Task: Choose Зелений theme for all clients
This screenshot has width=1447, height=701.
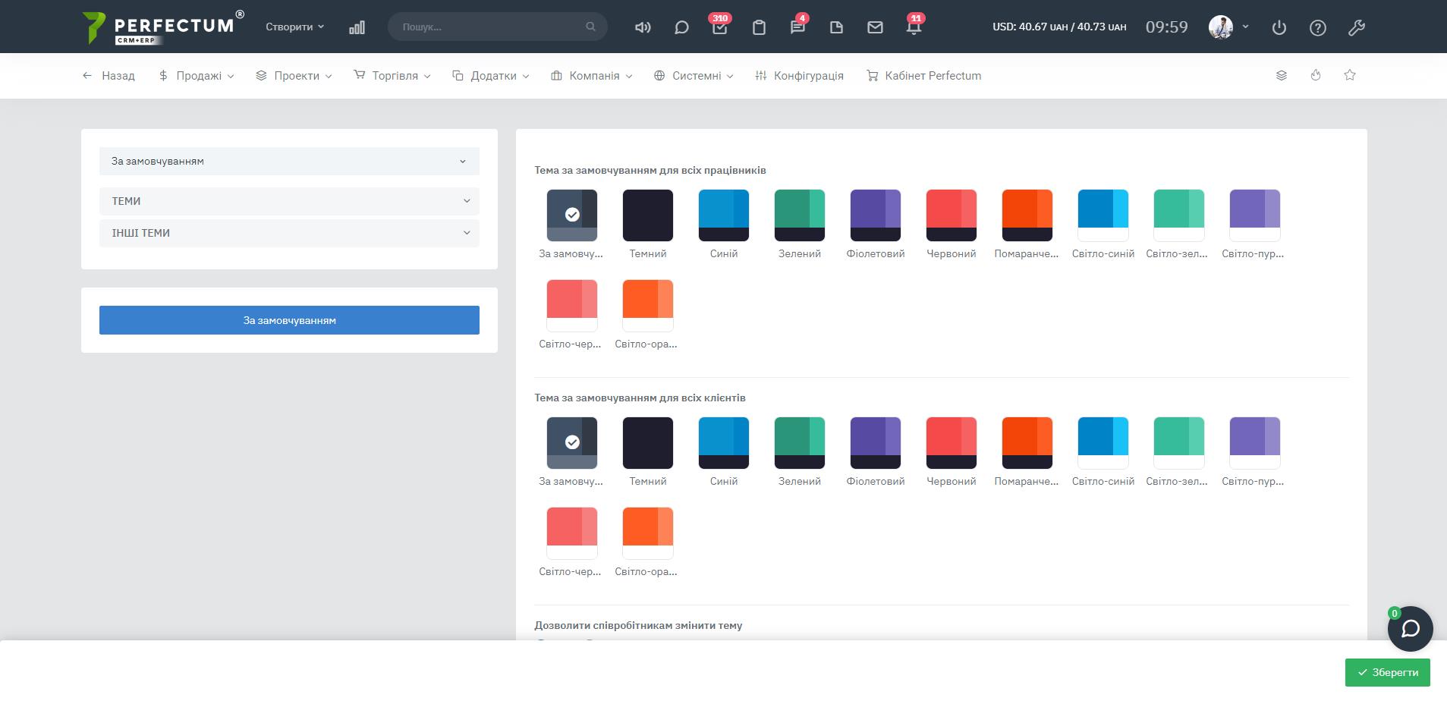Action: point(800,443)
